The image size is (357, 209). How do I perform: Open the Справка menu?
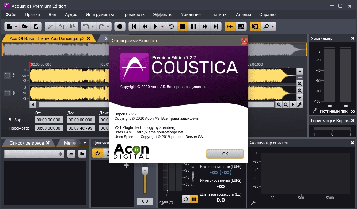(268, 15)
